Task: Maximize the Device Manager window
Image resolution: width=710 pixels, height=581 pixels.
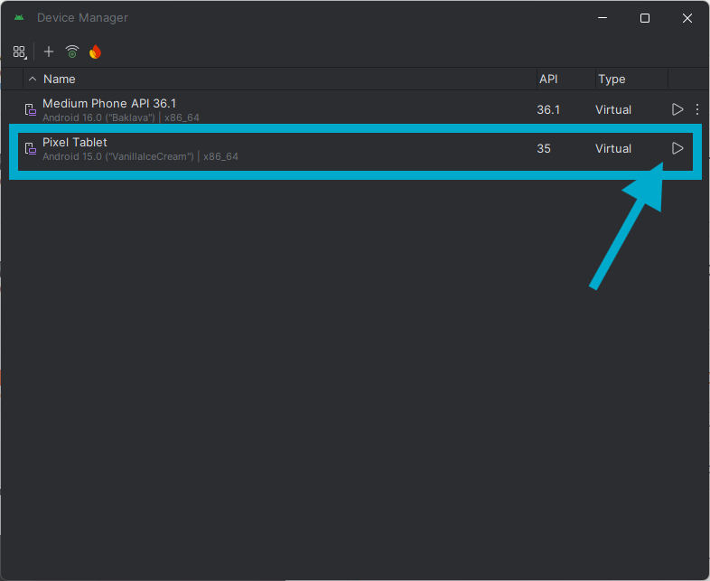Action: coord(645,18)
